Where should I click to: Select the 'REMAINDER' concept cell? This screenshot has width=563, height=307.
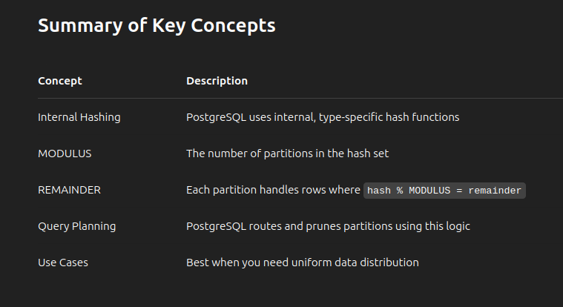69,190
